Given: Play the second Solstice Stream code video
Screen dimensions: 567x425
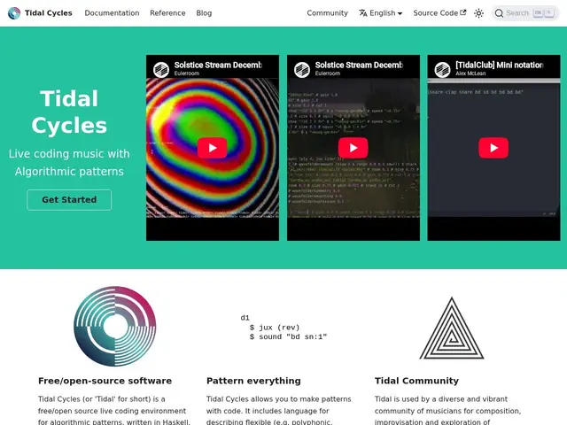Looking at the screenshot, I should (x=353, y=148).
